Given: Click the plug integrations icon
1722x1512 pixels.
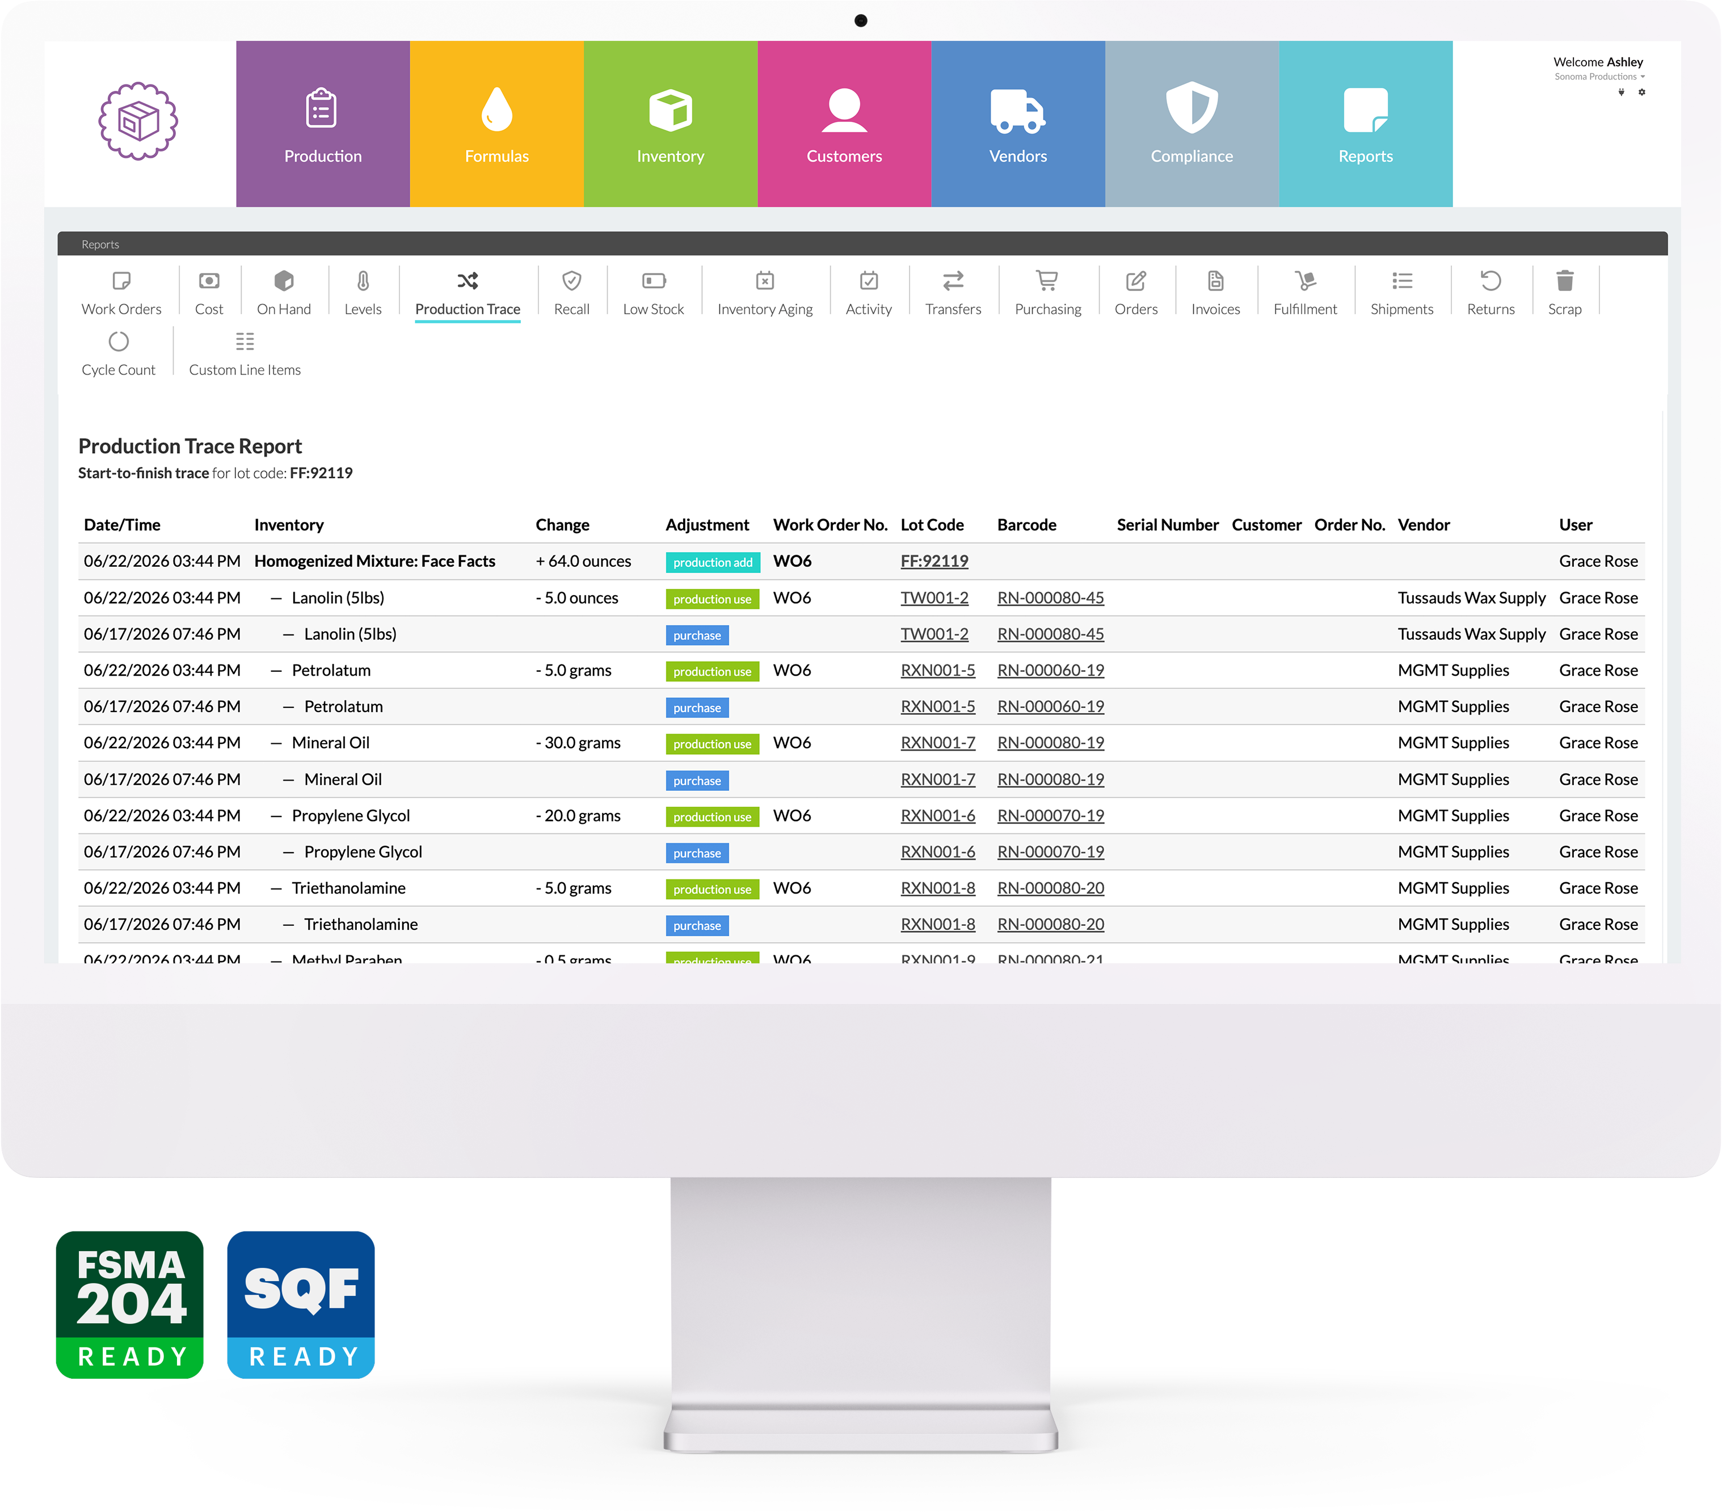Looking at the screenshot, I should point(1621,92).
